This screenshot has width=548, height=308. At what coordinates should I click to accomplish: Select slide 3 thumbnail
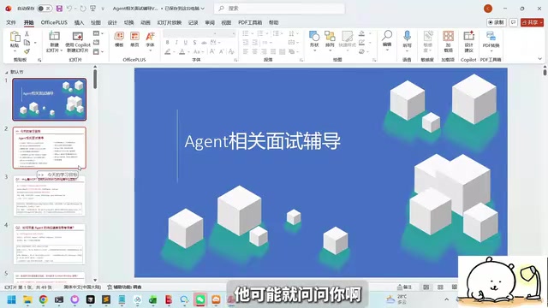(x=50, y=196)
